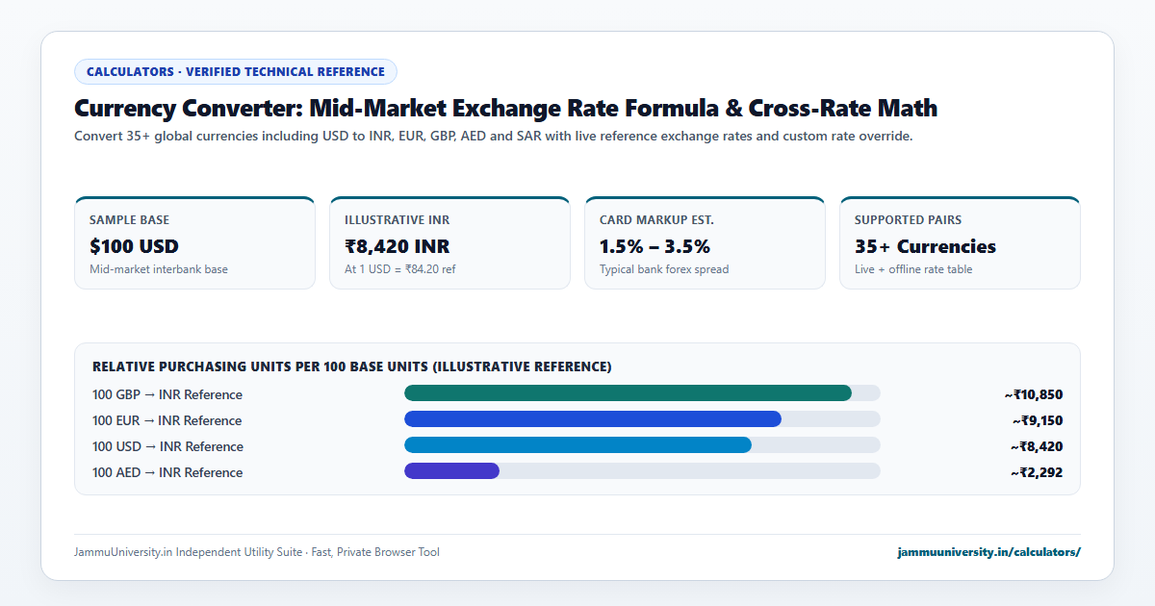Select the Illustrative INR ₹8,420 card

tap(449, 243)
